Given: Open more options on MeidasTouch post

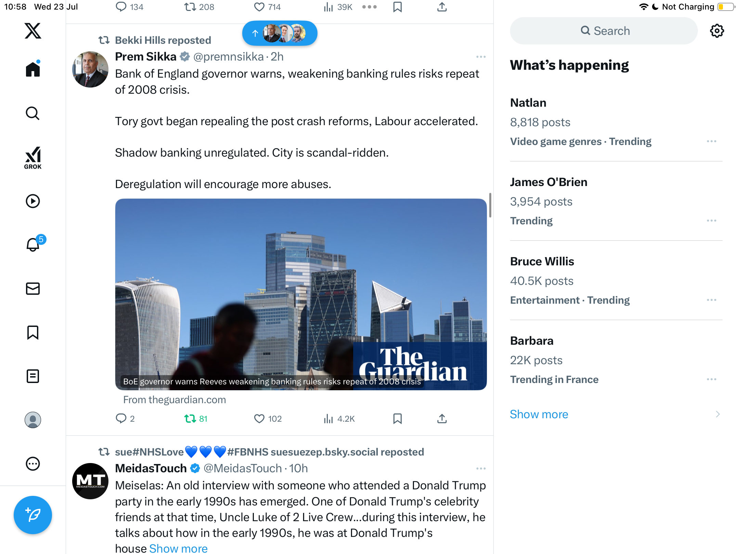Looking at the screenshot, I should tap(481, 469).
